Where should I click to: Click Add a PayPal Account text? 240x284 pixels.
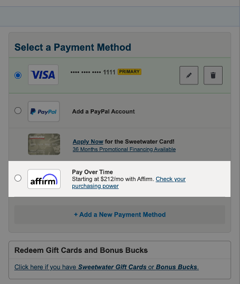pyautogui.click(x=103, y=111)
